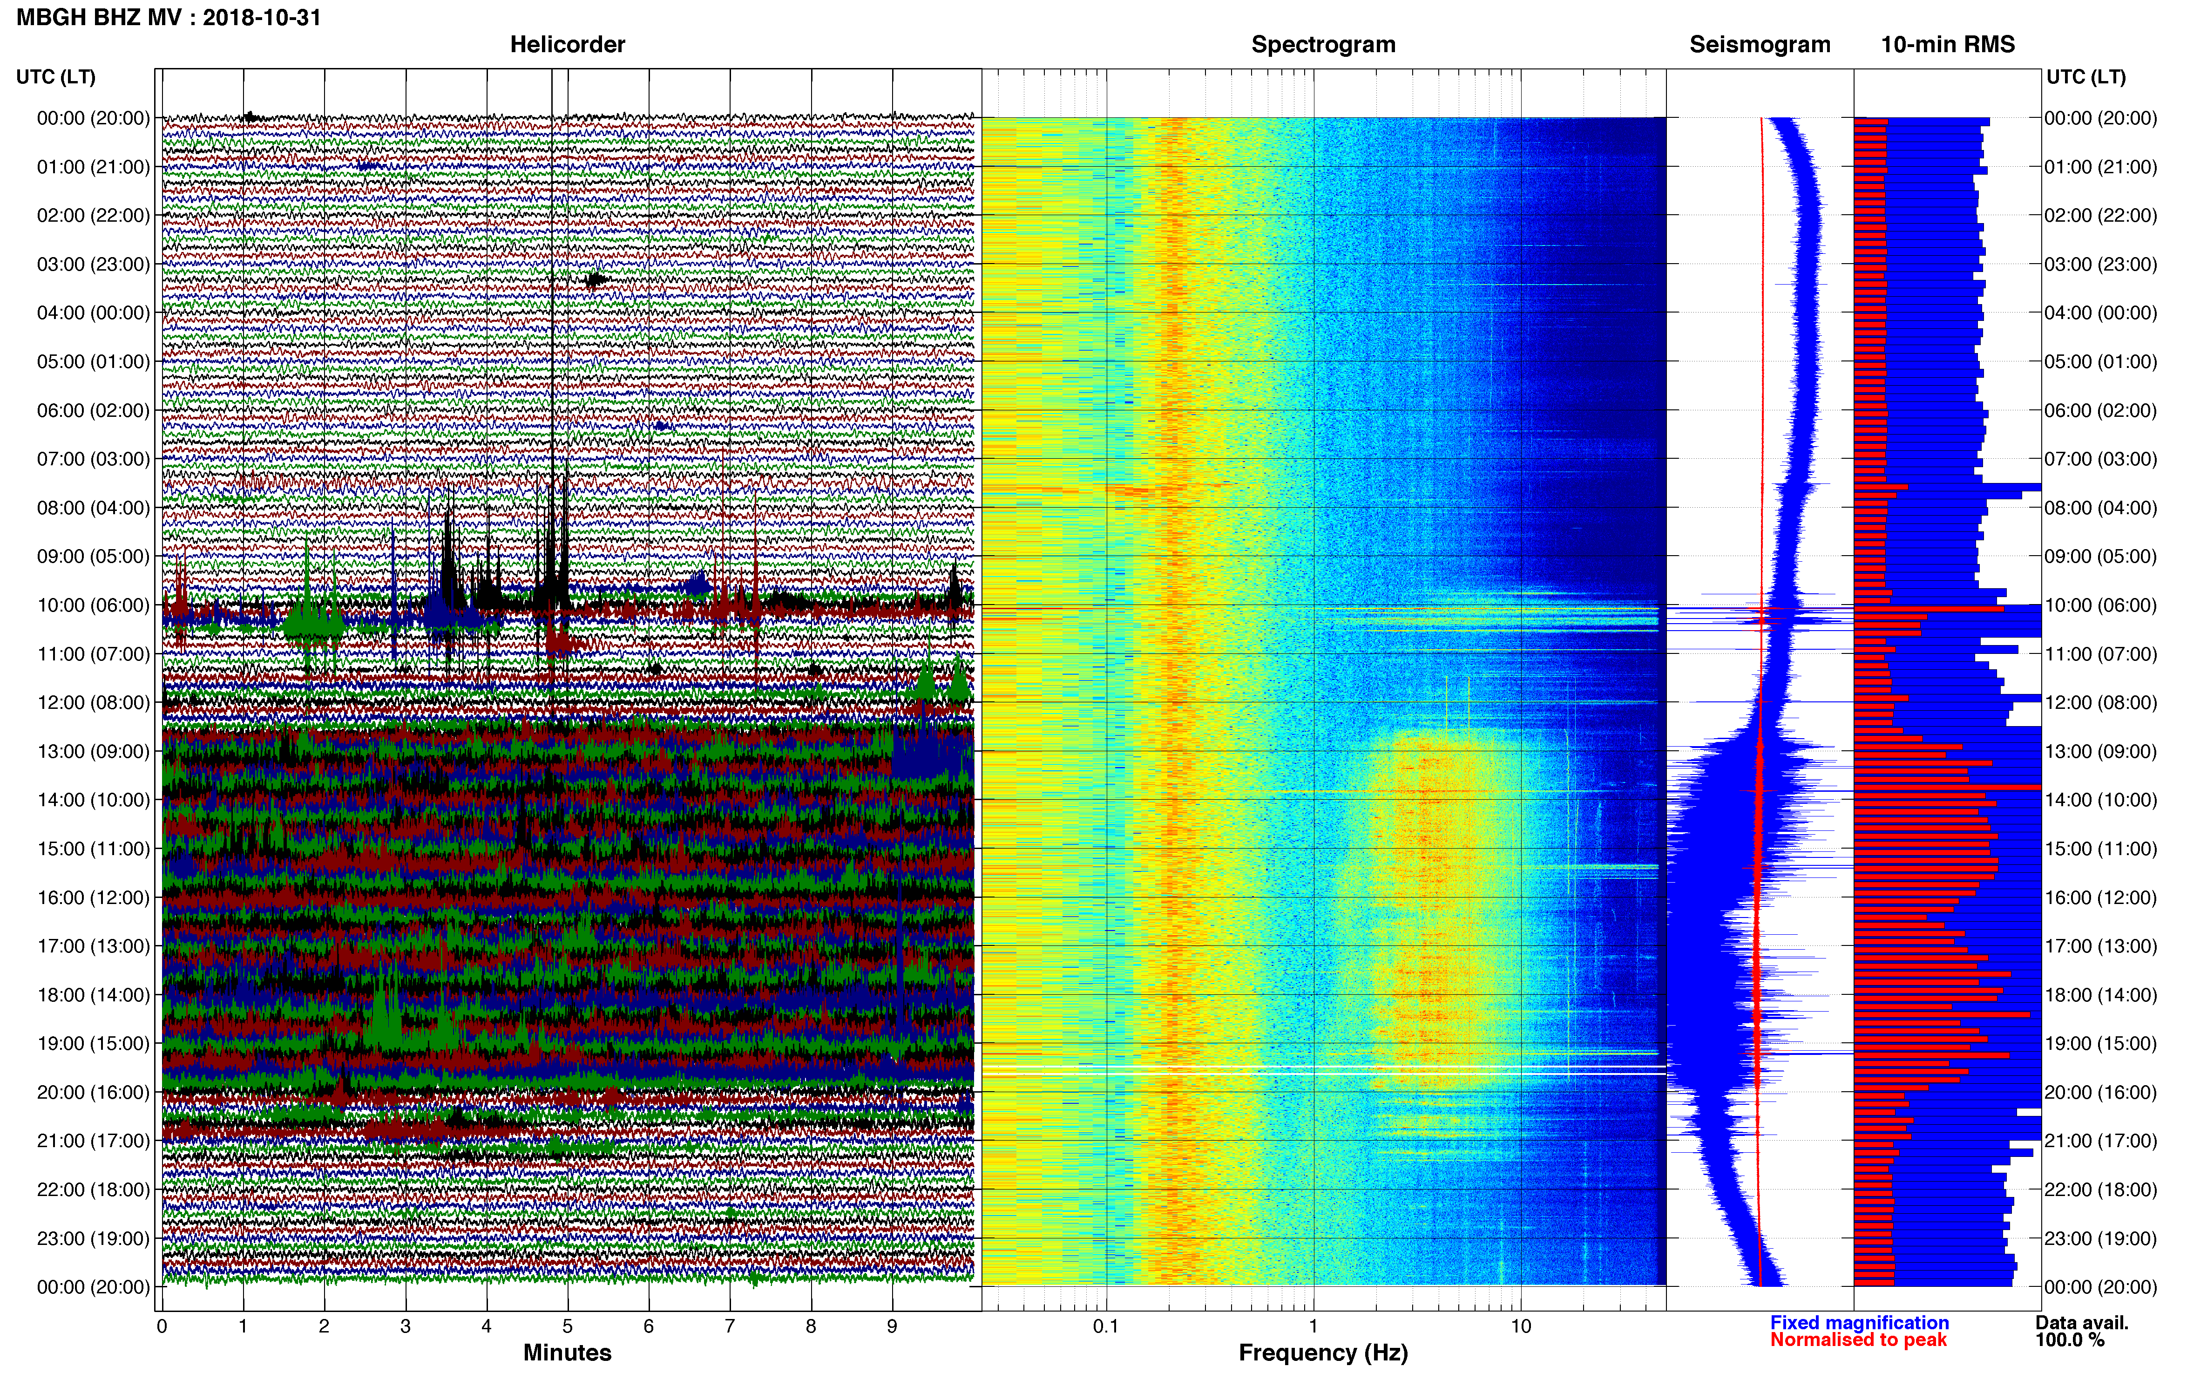Click the Minutes axis label
The image size is (2207, 1380).
click(567, 1353)
